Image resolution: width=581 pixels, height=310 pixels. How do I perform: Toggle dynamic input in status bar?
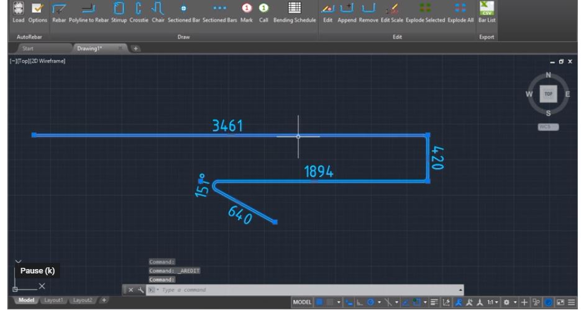[x=349, y=302]
